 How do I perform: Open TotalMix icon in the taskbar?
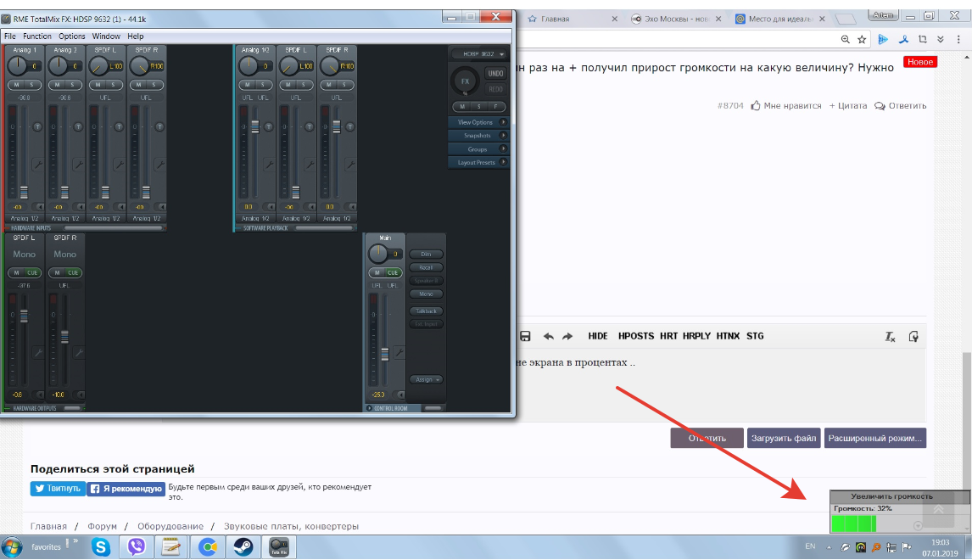click(279, 547)
